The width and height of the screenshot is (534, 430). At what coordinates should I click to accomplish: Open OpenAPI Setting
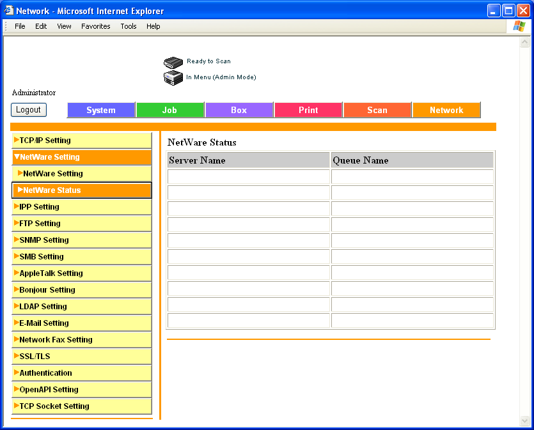click(x=82, y=390)
